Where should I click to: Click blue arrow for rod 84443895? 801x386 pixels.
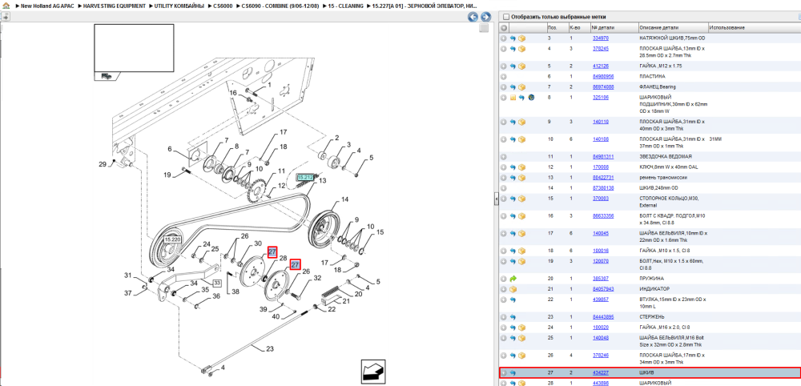(513, 317)
